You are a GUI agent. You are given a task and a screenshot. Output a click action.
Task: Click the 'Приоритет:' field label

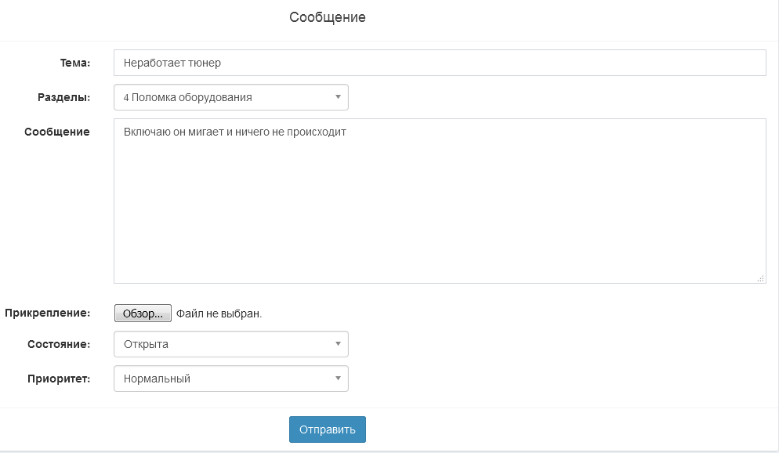[x=59, y=379]
